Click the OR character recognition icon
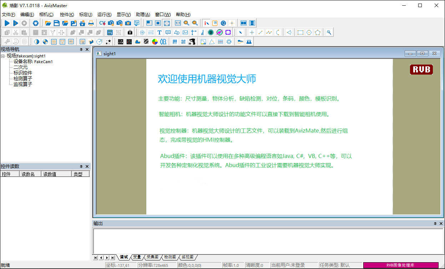The width and height of the screenshot is (445, 269). click(x=163, y=42)
